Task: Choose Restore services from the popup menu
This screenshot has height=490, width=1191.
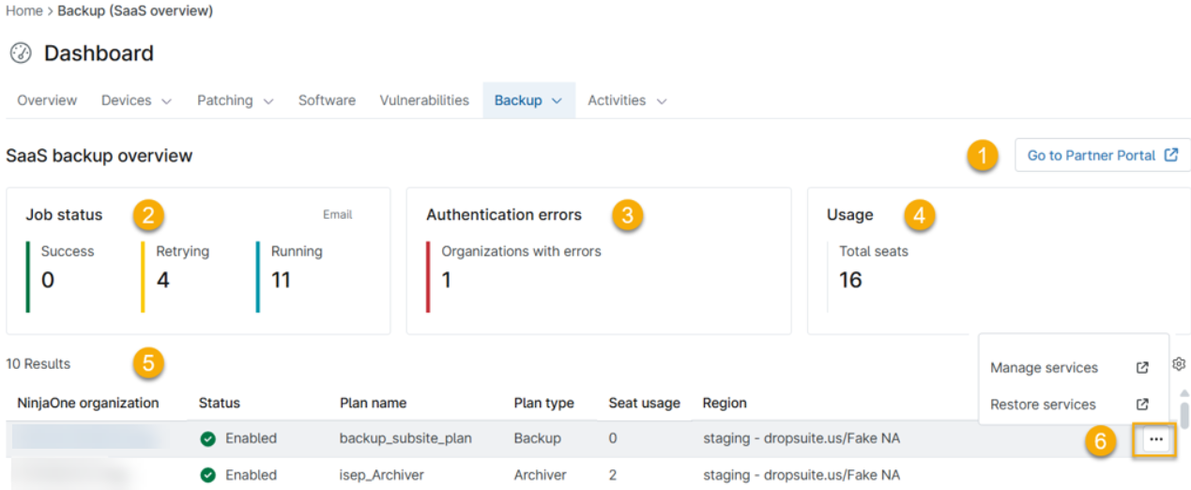Action: (1043, 405)
